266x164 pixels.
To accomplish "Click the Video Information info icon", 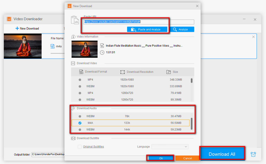I will click(x=73, y=37).
